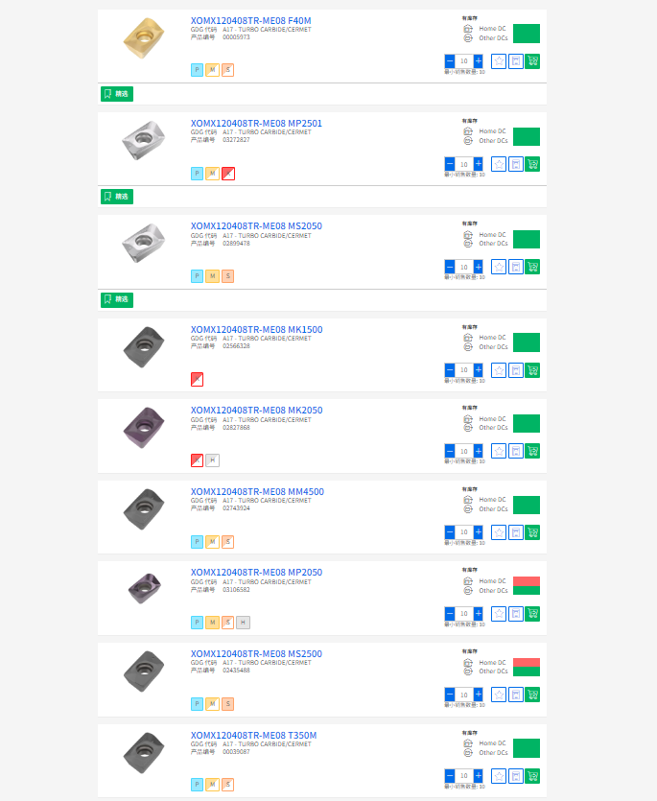This screenshot has width=657, height=801.
Task: Click quantity field for T350M insert
Action: [464, 776]
